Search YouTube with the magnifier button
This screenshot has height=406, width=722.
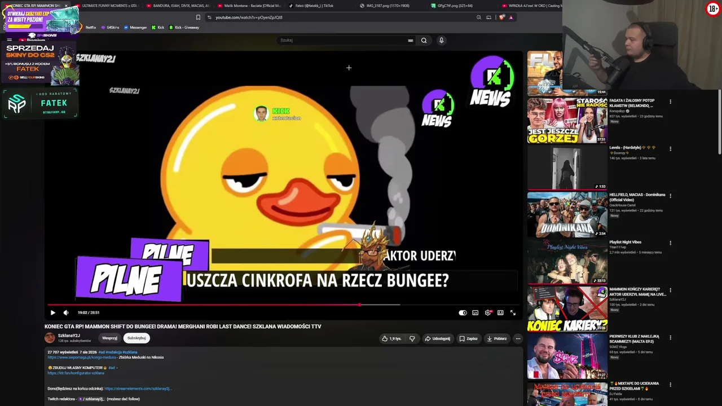424,40
